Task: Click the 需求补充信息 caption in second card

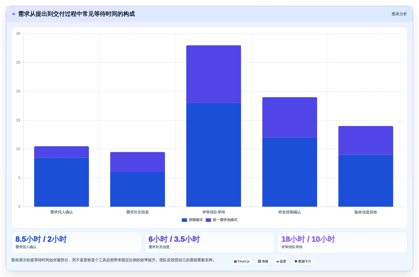Action: coord(159,247)
